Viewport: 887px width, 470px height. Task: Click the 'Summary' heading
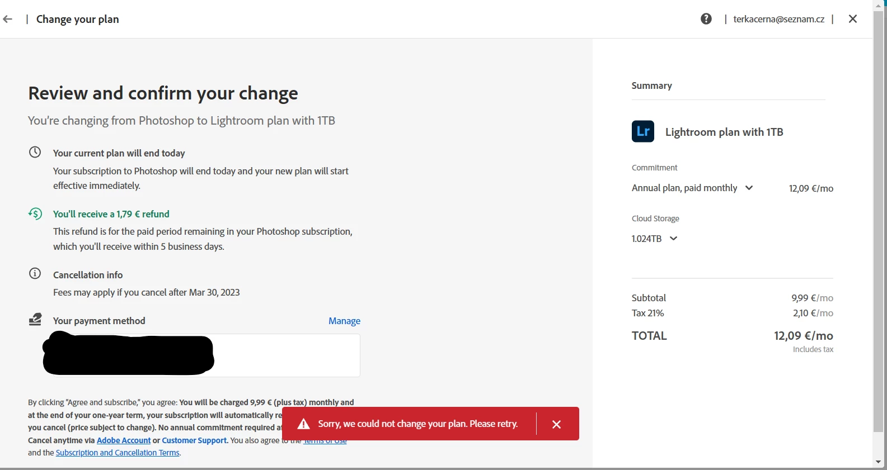[652, 86]
